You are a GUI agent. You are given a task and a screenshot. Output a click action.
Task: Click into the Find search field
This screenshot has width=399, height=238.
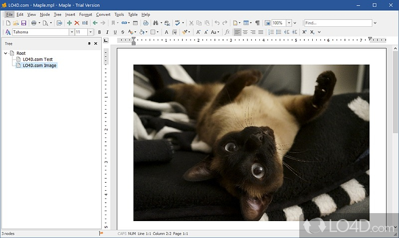[338, 23]
